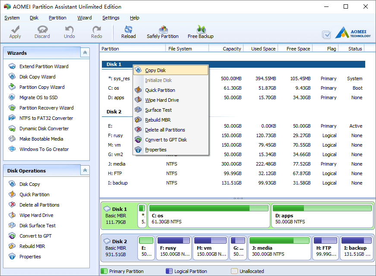Open Properties from context menu

(x=171, y=150)
